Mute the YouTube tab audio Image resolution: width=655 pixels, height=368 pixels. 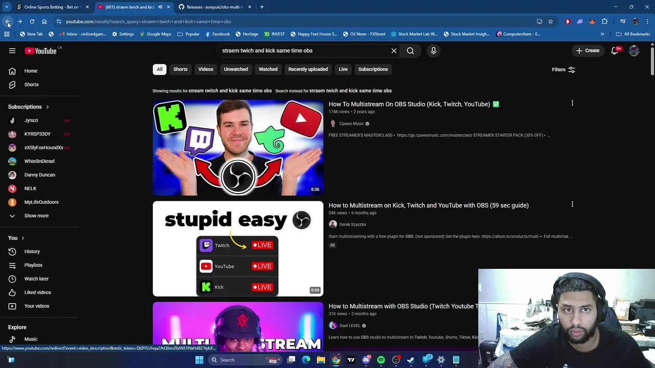(x=160, y=7)
